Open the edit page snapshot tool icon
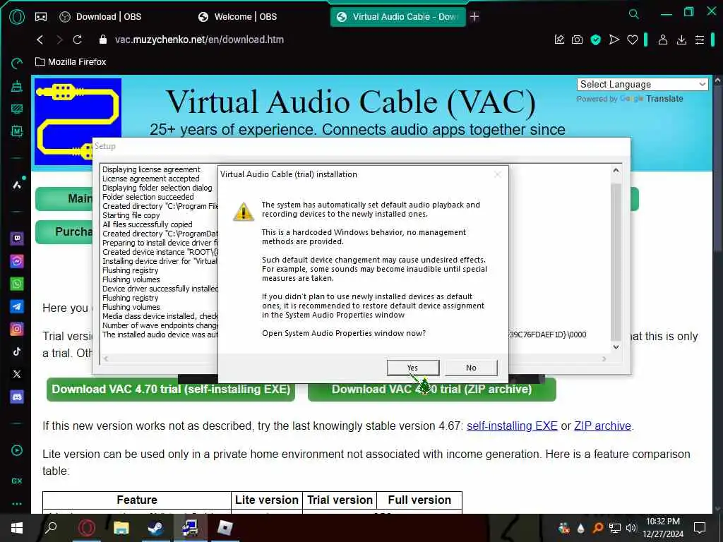Image resolution: width=723 pixels, height=542 pixels. [559, 40]
